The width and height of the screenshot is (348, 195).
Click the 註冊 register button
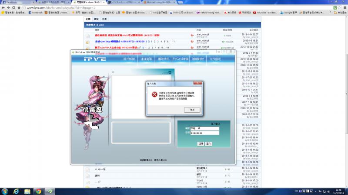(201, 143)
